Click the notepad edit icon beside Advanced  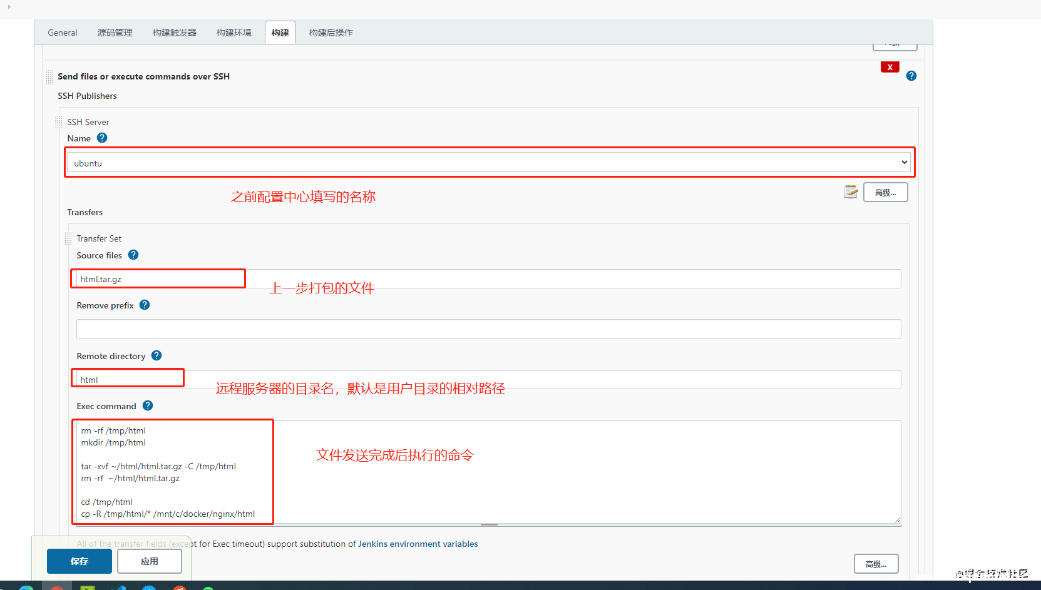click(x=849, y=191)
